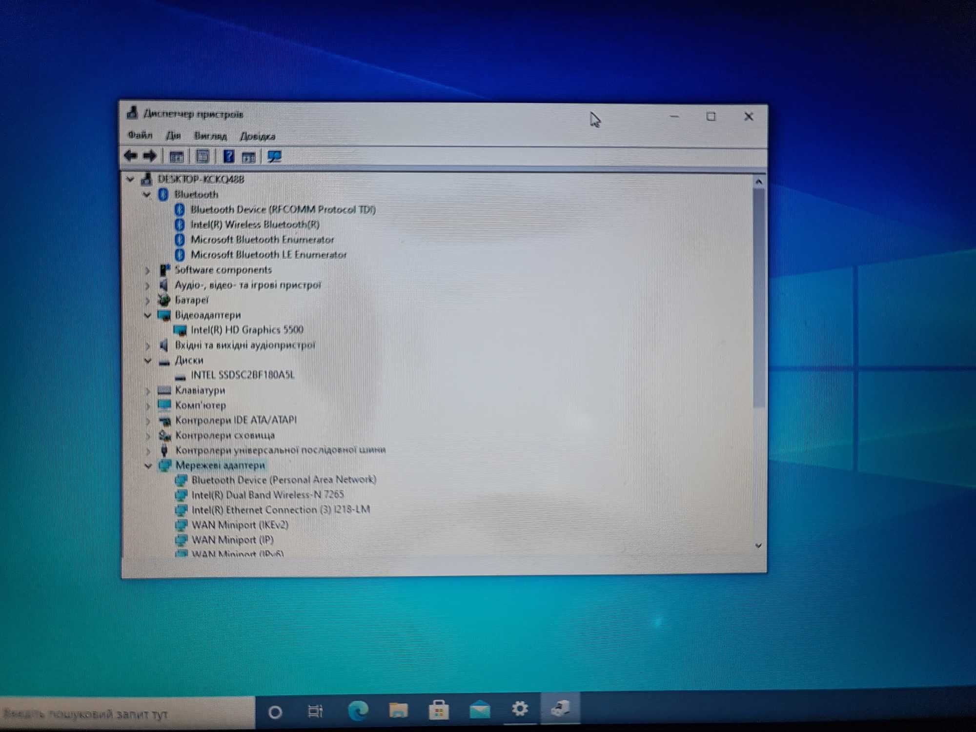The height and width of the screenshot is (732, 976).
Task: Click the Клавіатури keyboard icon
Action: pyautogui.click(x=164, y=390)
